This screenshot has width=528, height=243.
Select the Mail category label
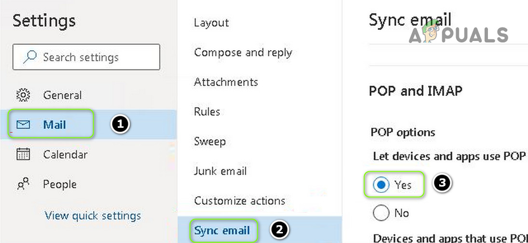click(55, 125)
